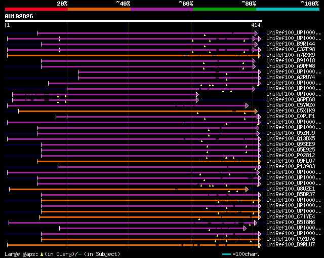
Task: Click the orange alignment bar of B9RLU7
Action: click(x=133, y=245)
